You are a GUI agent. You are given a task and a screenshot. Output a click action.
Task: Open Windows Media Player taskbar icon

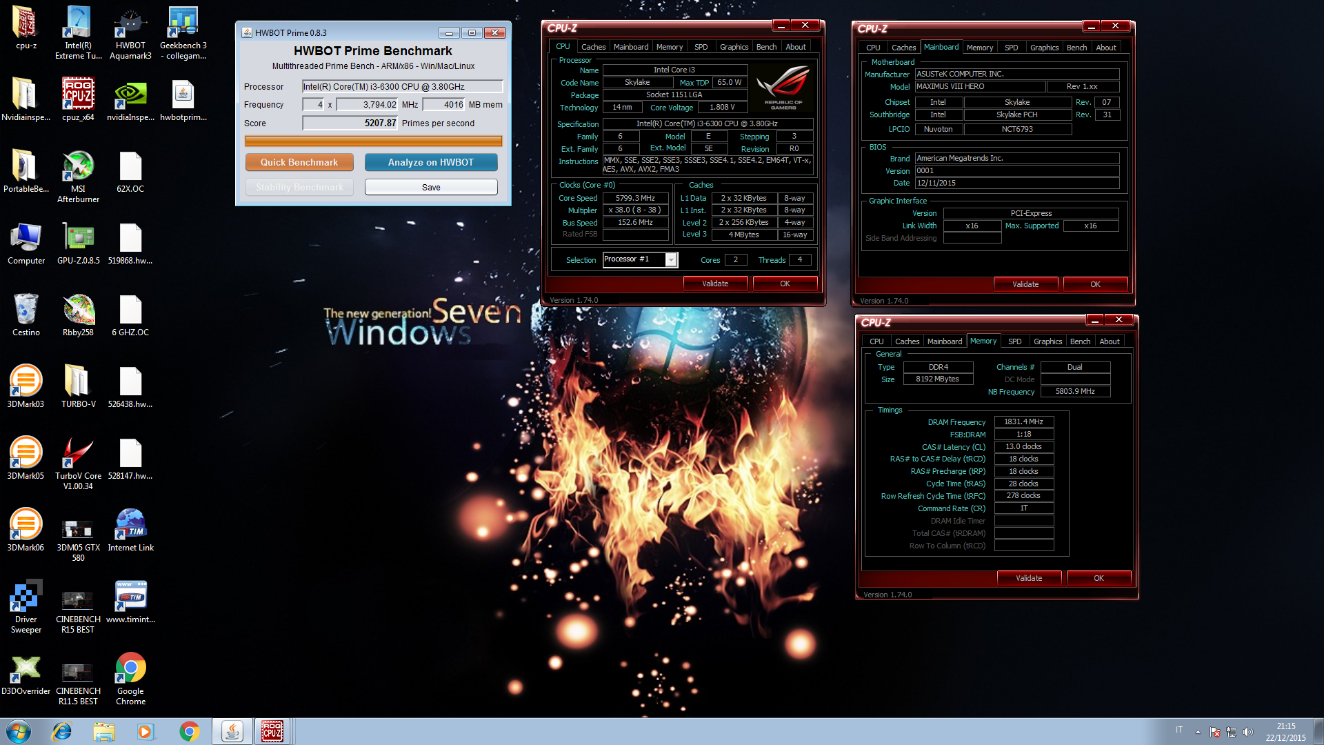point(145,731)
